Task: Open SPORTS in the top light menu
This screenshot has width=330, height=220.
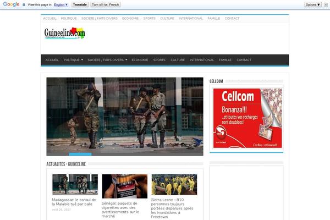Action: 149,19
